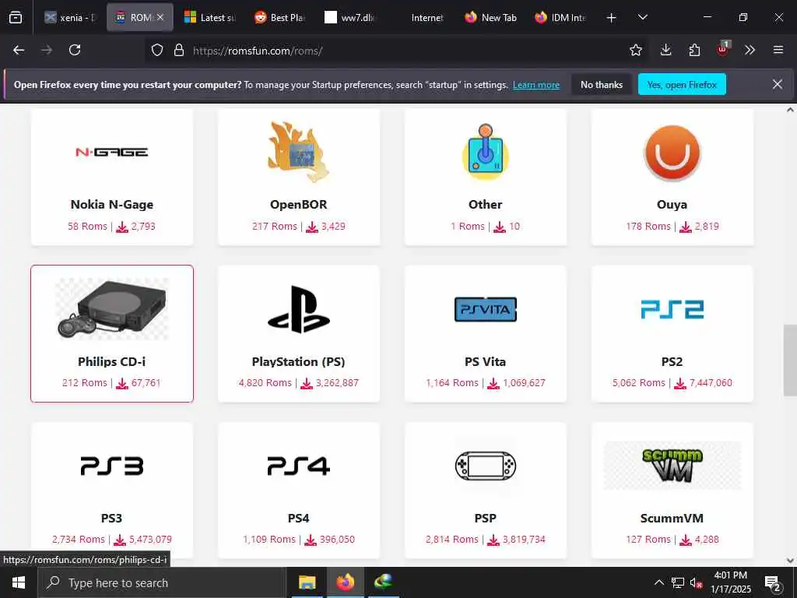Dismiss the startup notification bar

point(778,84)
